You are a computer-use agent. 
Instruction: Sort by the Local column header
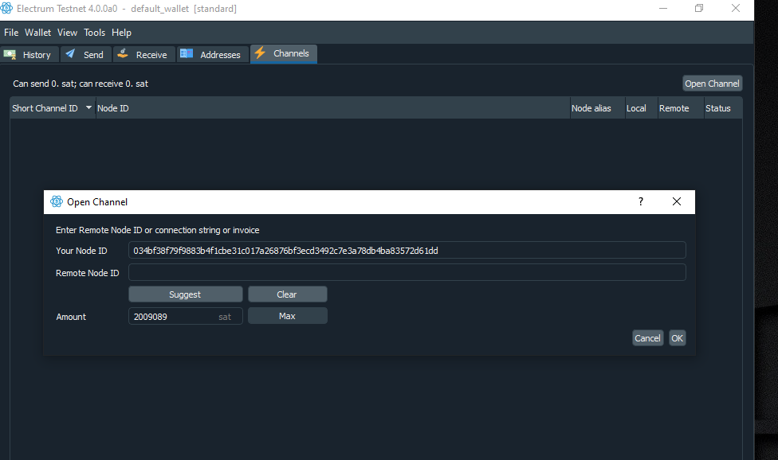pos(641,108)
